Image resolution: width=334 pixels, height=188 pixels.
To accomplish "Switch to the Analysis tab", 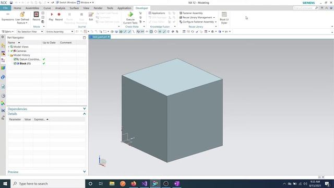I will [61, 8].
